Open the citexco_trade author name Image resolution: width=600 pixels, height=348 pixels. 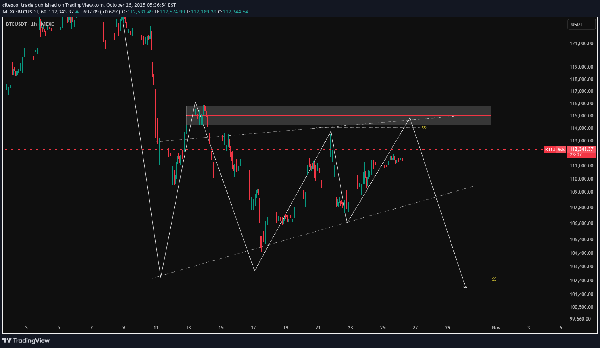pyautogui.click(x=18, y=5)
